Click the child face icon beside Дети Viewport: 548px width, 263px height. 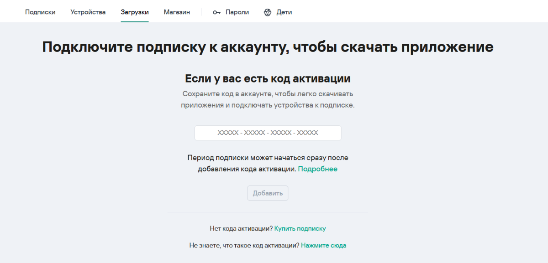pyautogui.click(x=268, y=12)
